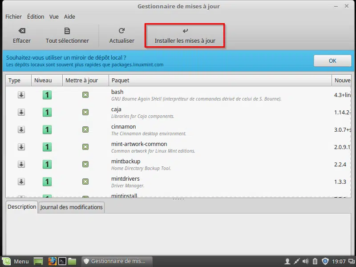Click the type icon for mintbackup
This screenshot has height=267, width=356.
(21, 164)
